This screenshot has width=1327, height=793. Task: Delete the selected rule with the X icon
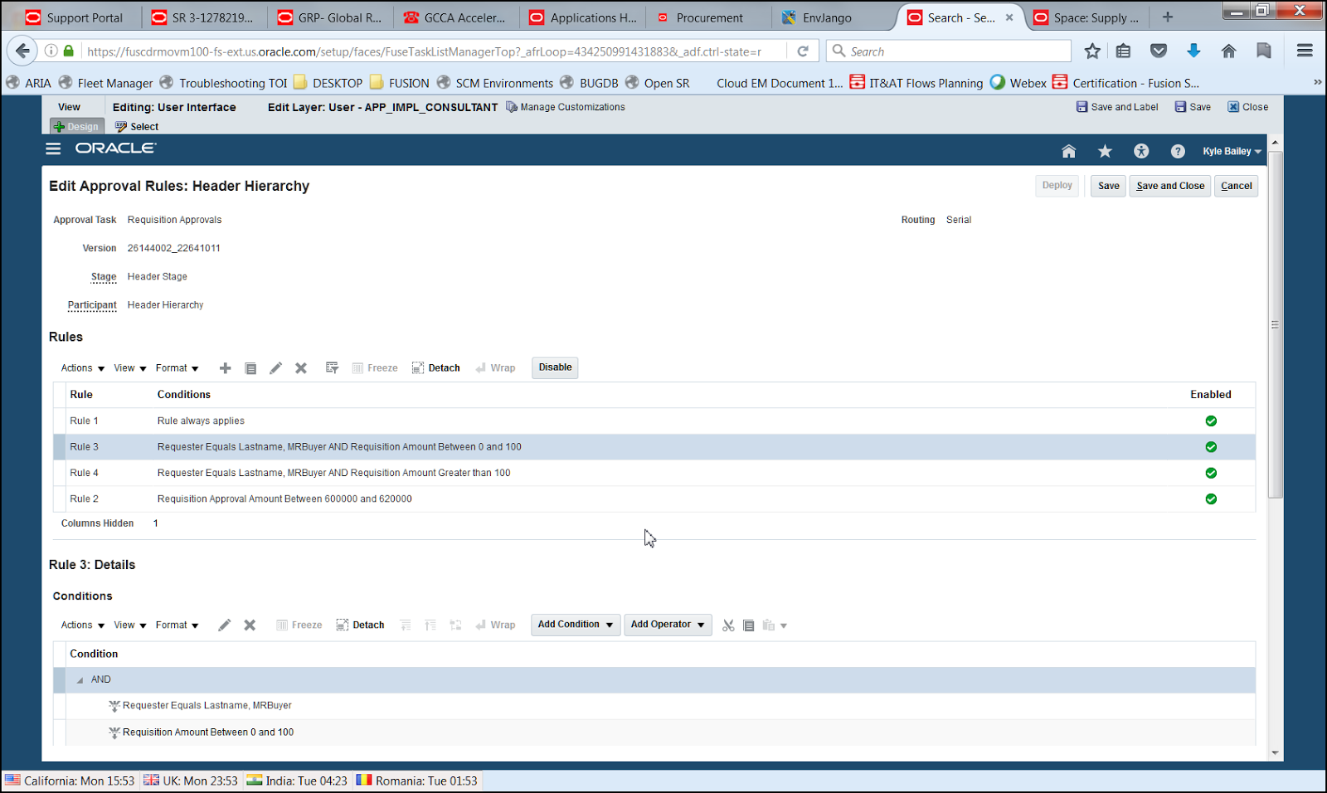tap(300, 367)
